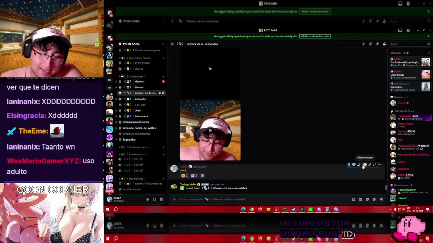Play the webcam video attachment

click(x=210, y=130)
